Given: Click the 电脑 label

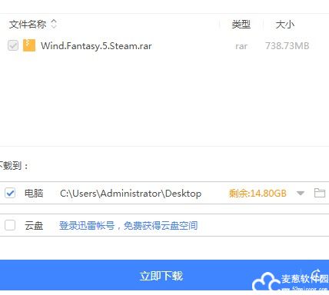Looking at the screenshot, I should tap(34, 193).
